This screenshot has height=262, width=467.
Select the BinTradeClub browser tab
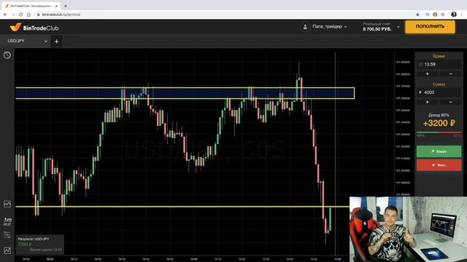pos(31,6)
